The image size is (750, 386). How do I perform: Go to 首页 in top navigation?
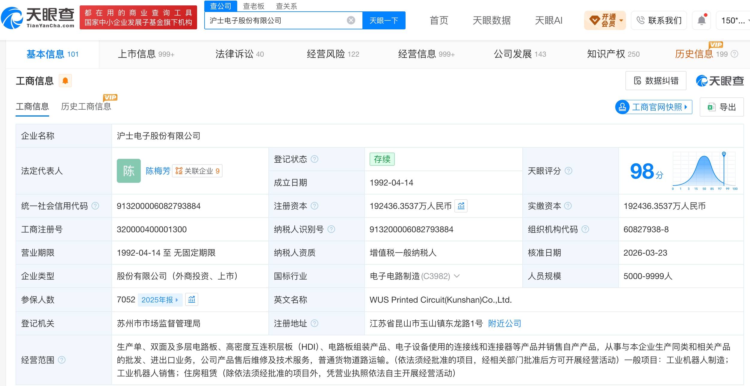(439, 20)
